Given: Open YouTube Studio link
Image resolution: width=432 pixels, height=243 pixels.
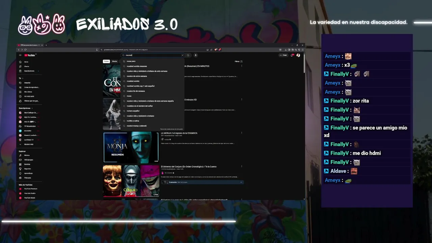Looking at the screenshot, I should point(29,193).
